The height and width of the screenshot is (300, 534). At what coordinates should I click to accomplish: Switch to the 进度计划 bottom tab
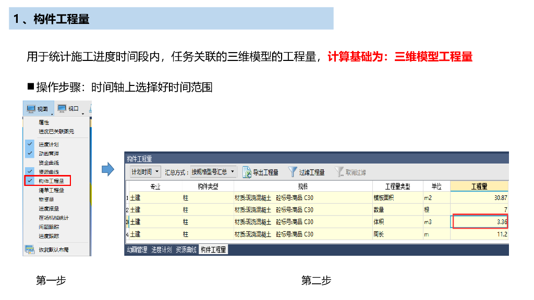[x=162, y=249]
